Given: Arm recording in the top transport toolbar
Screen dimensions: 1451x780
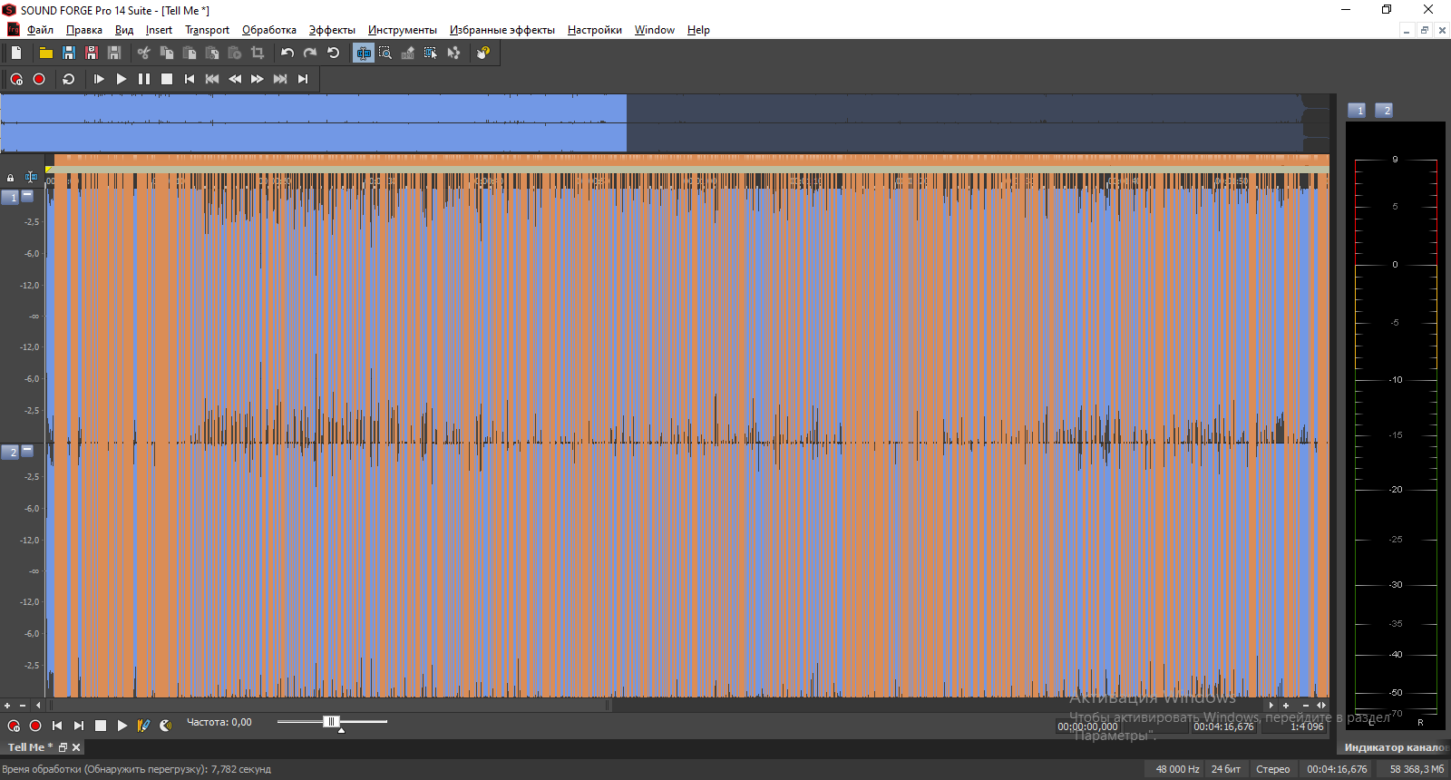Looking at the screenshot, I should [x=16, y=79].
